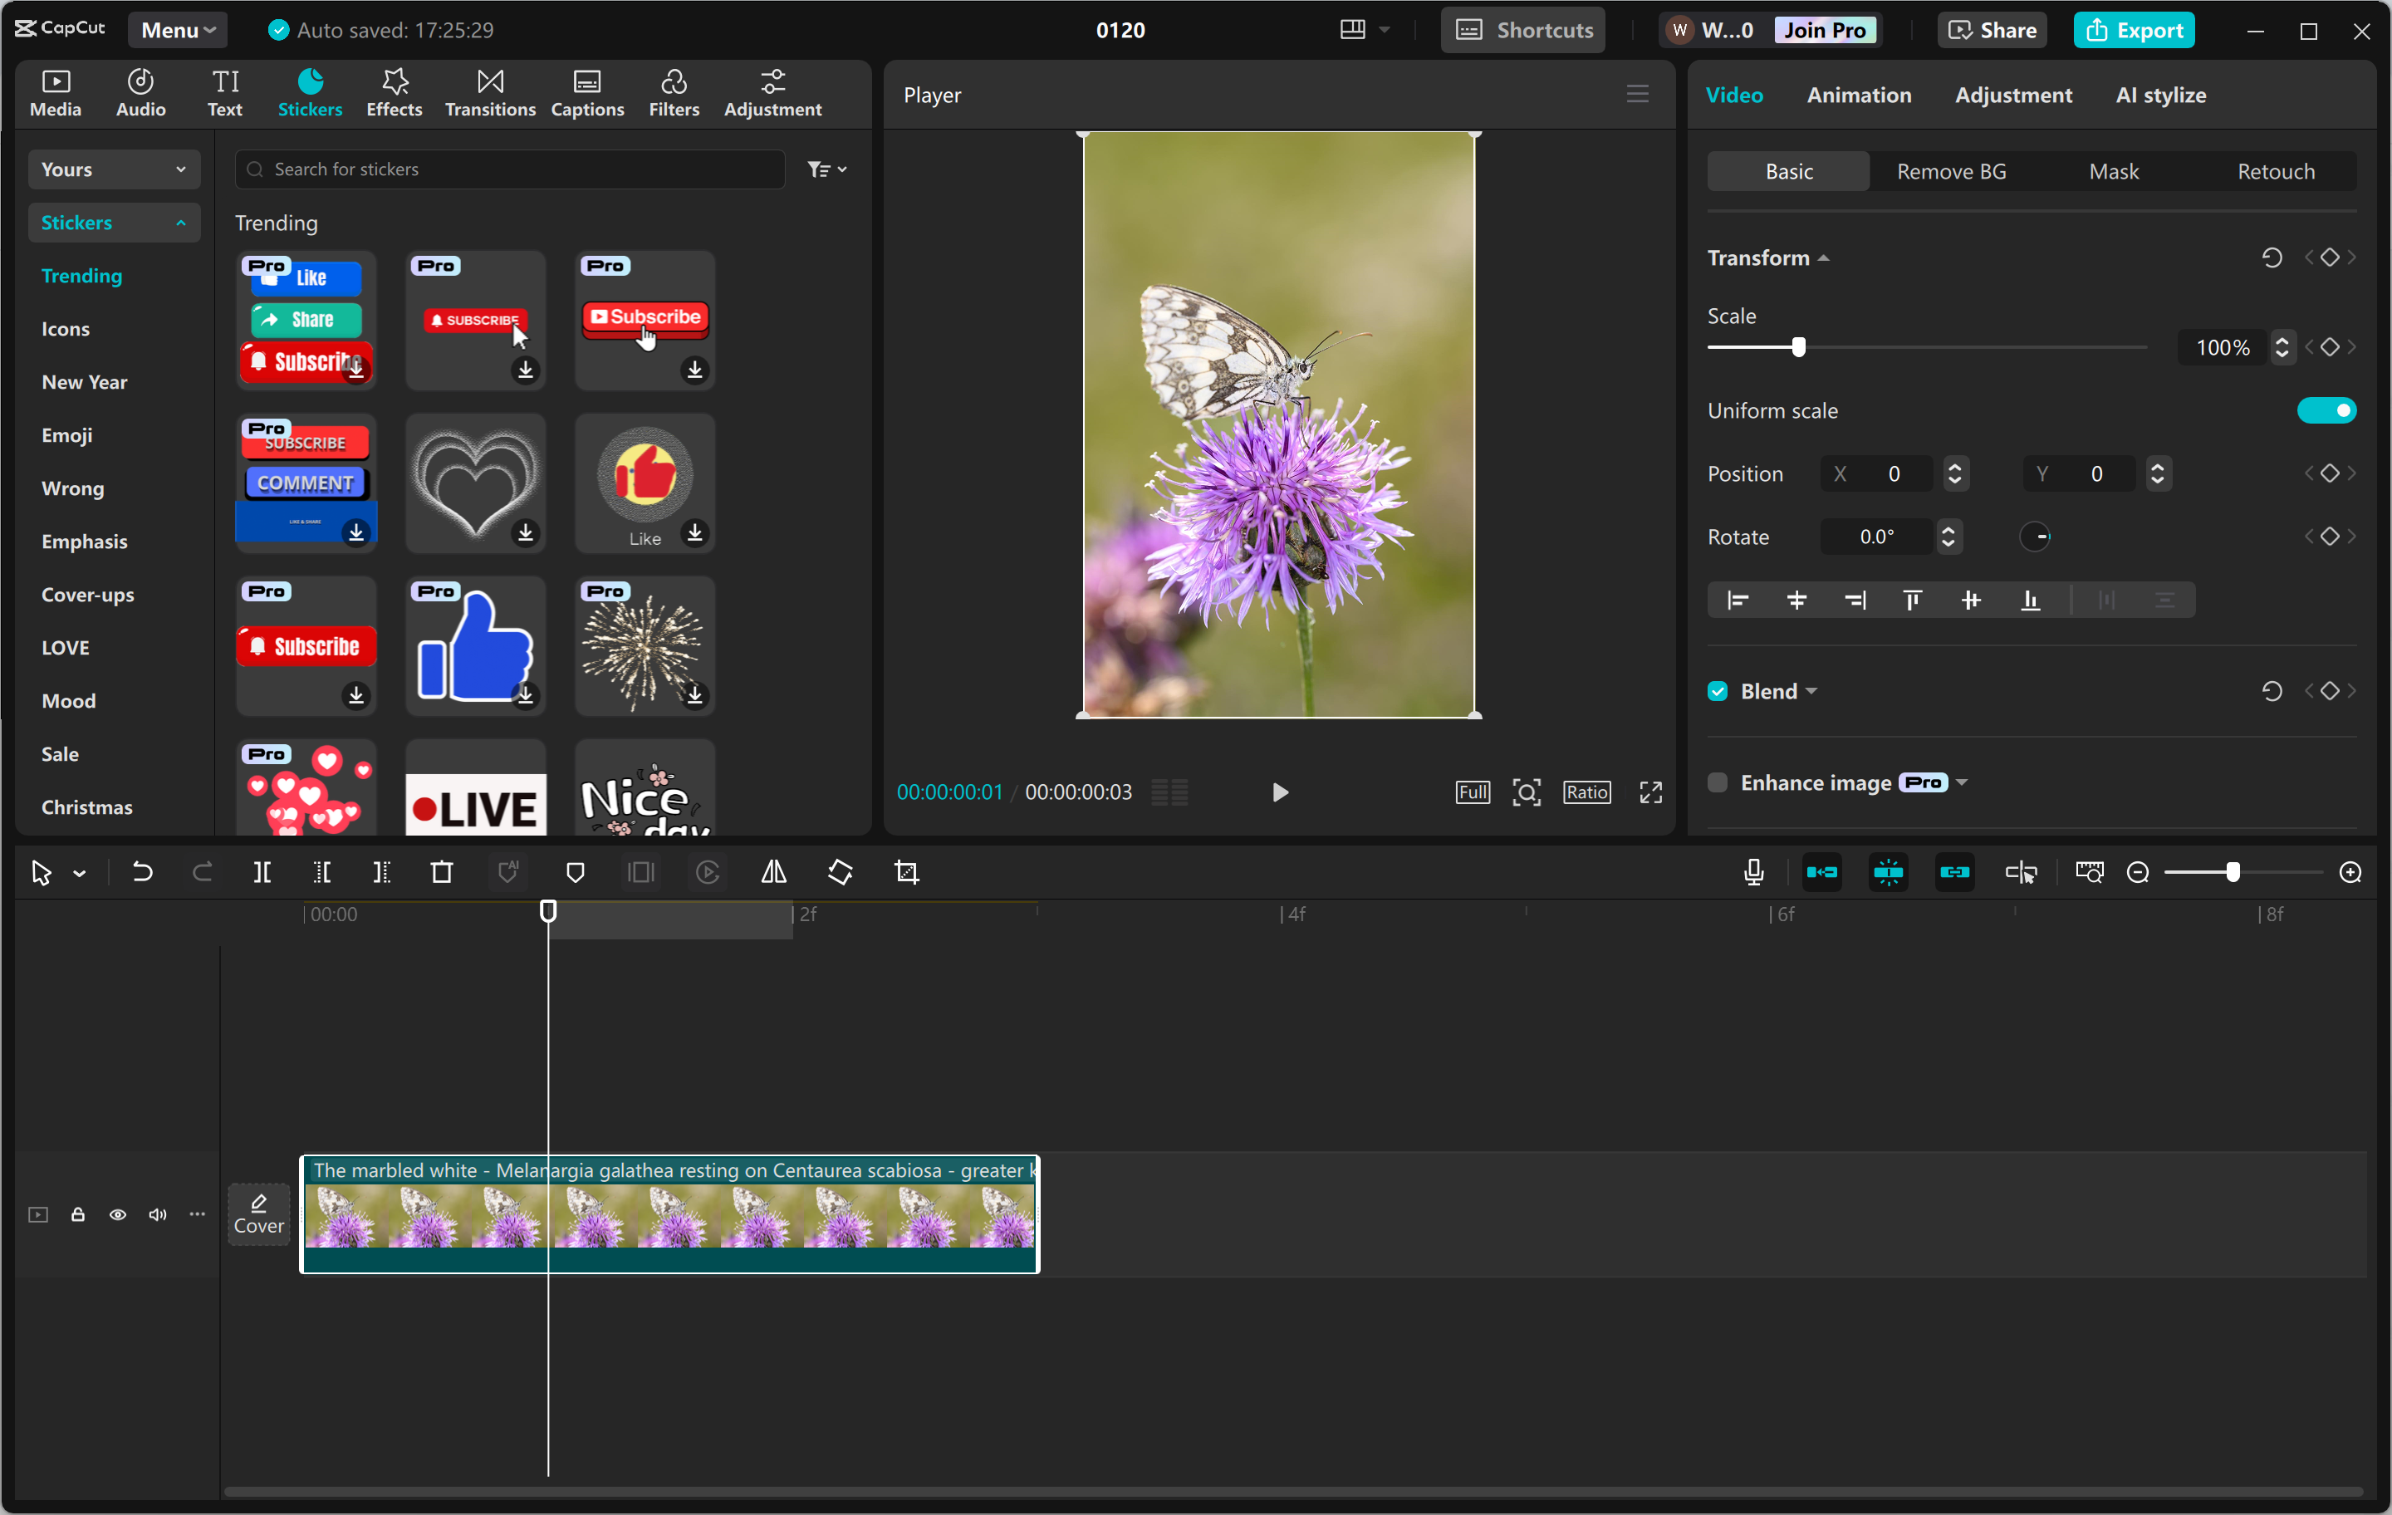Undo the last edit
This screenshot has width=2392, height=1515.
[x=142, y=872]
